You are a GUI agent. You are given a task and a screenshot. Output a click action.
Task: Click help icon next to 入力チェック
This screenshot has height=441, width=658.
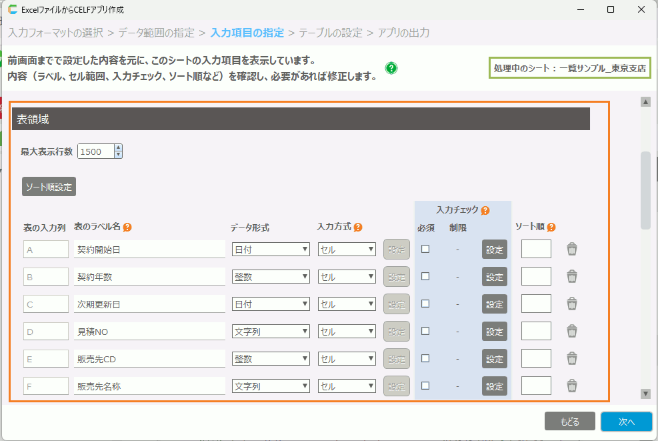485,210
